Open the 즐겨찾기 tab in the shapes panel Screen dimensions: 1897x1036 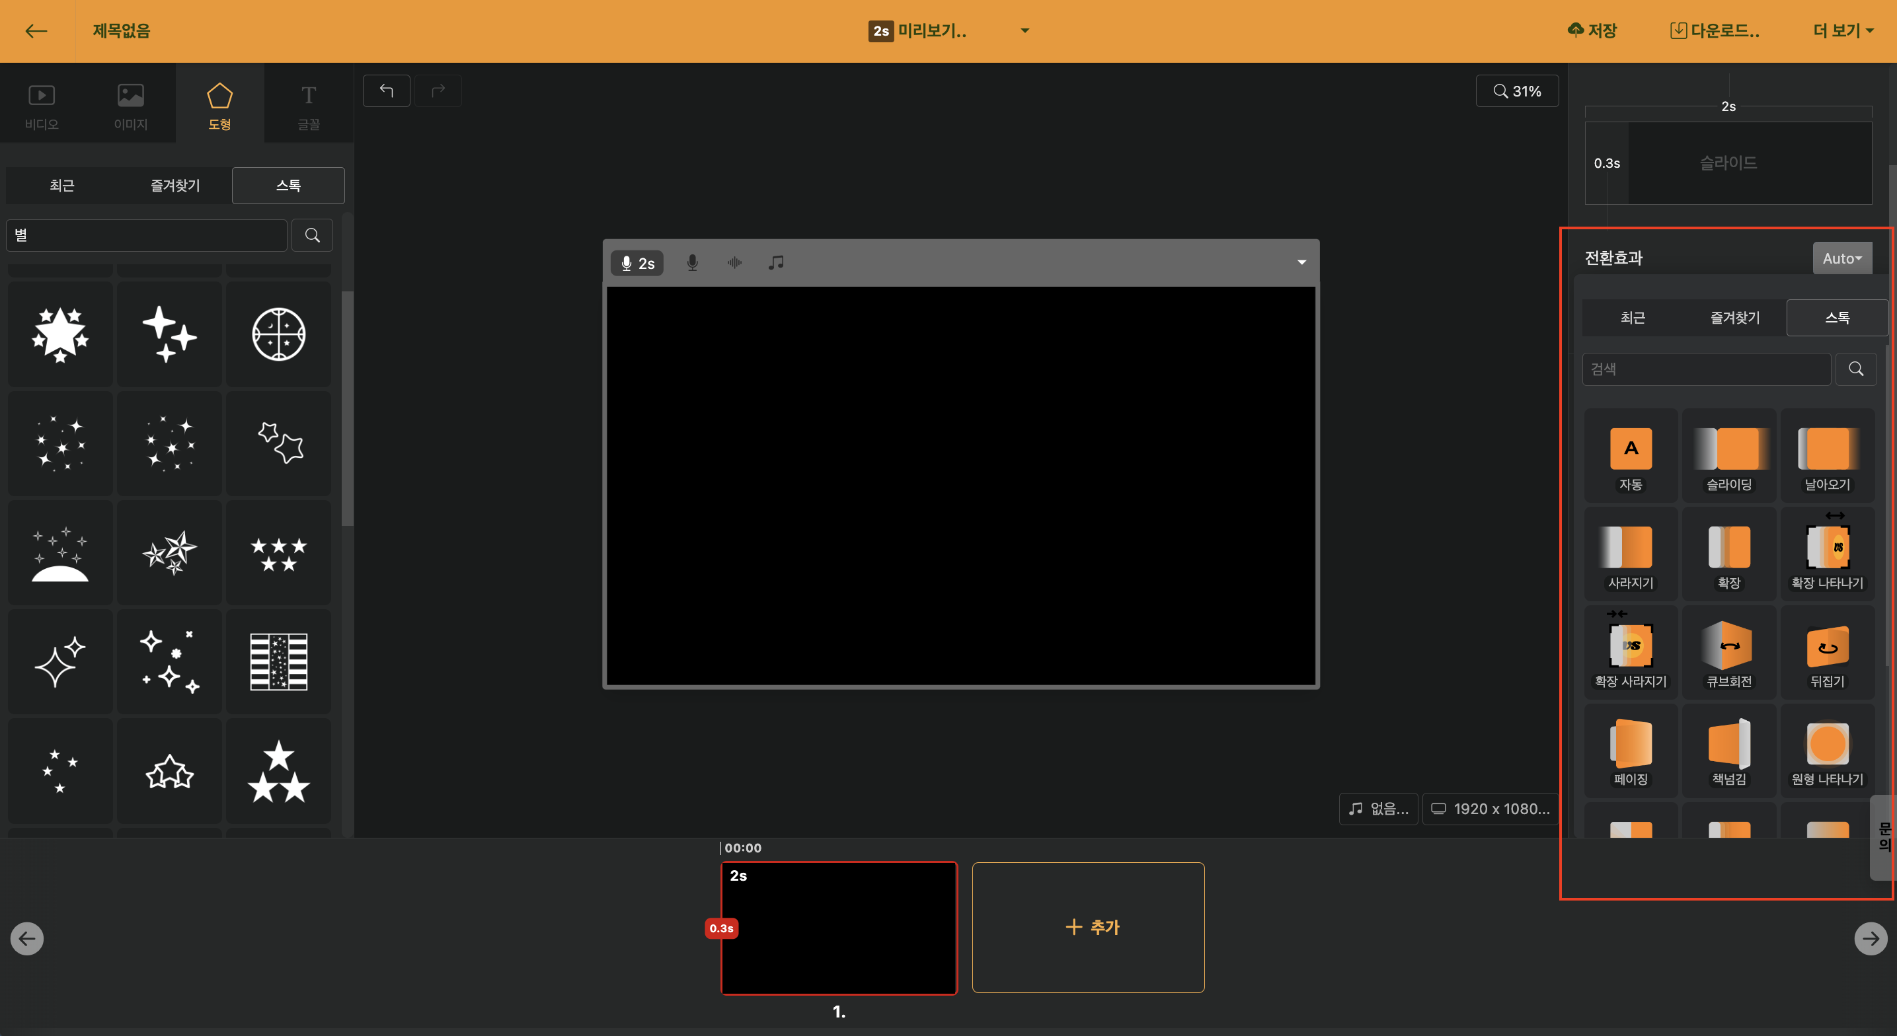[x=175, y=186]
